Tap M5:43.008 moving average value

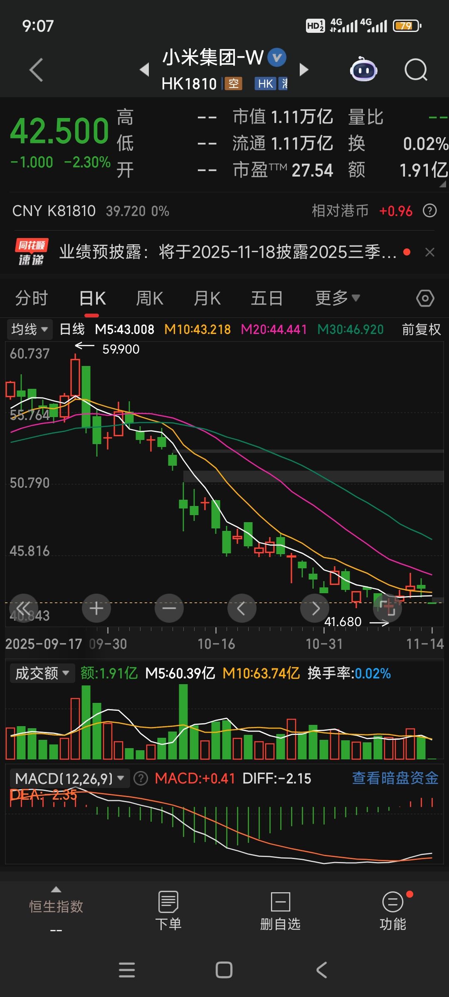click(x=124, y=329)
